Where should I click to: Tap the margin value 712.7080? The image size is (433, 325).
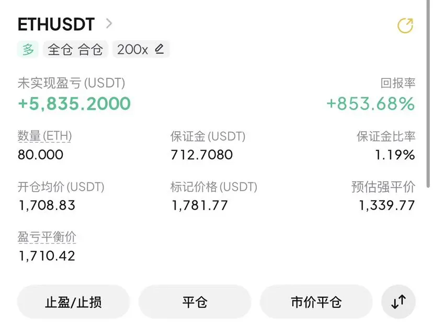pos(201,155)
